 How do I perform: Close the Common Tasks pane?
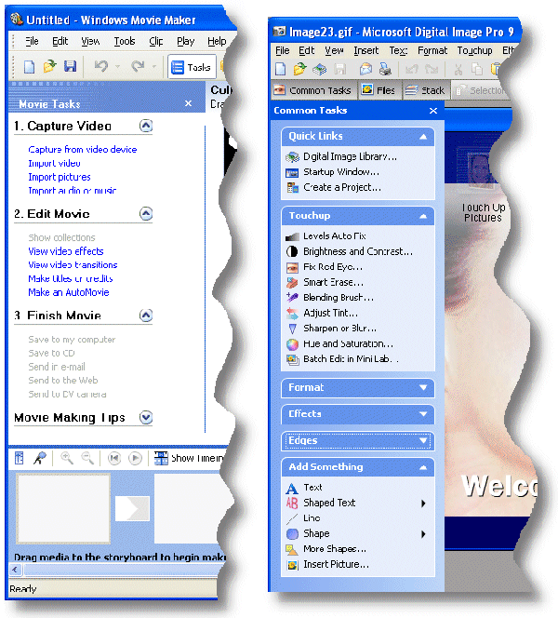click(433, 111)
